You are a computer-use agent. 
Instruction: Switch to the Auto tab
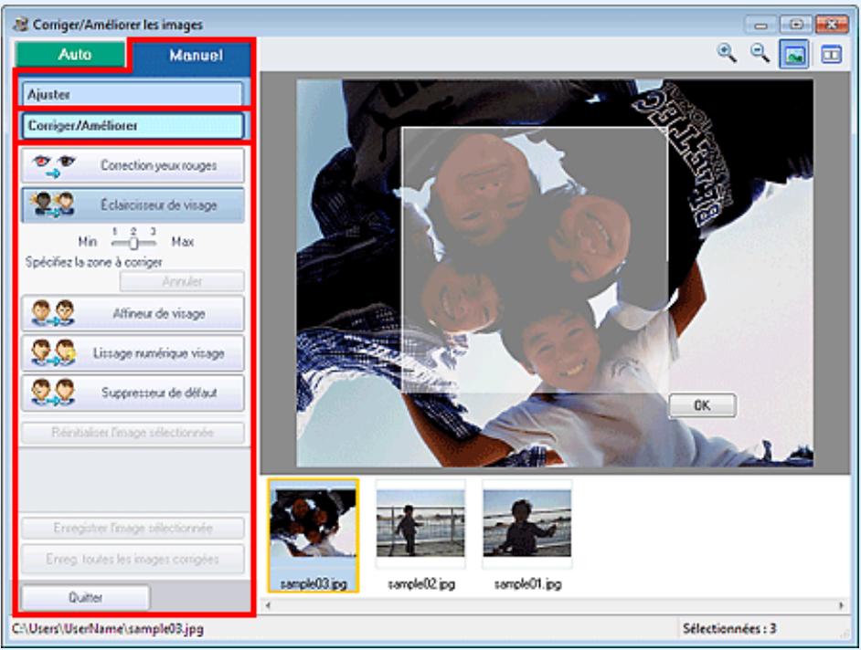71,54
